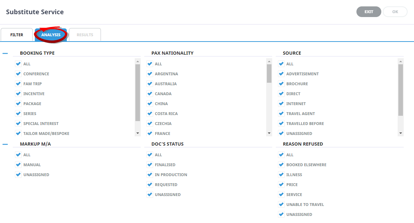This screenshot has width=414, height=223.
Task: Toggle the ARGENTINA nationality checkbox
Action: [150, 74]
